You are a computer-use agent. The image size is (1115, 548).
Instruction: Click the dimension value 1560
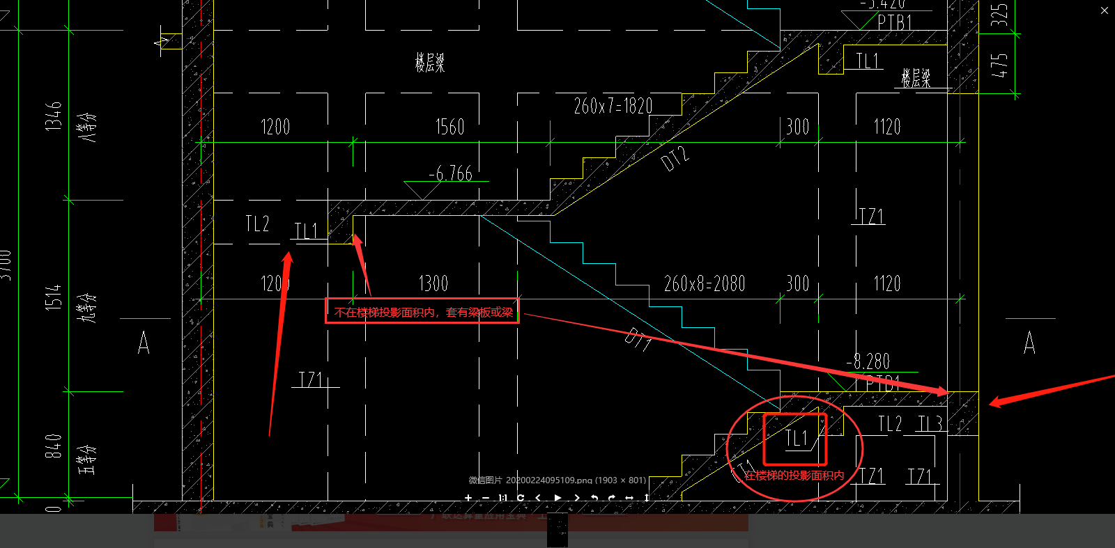450,127
